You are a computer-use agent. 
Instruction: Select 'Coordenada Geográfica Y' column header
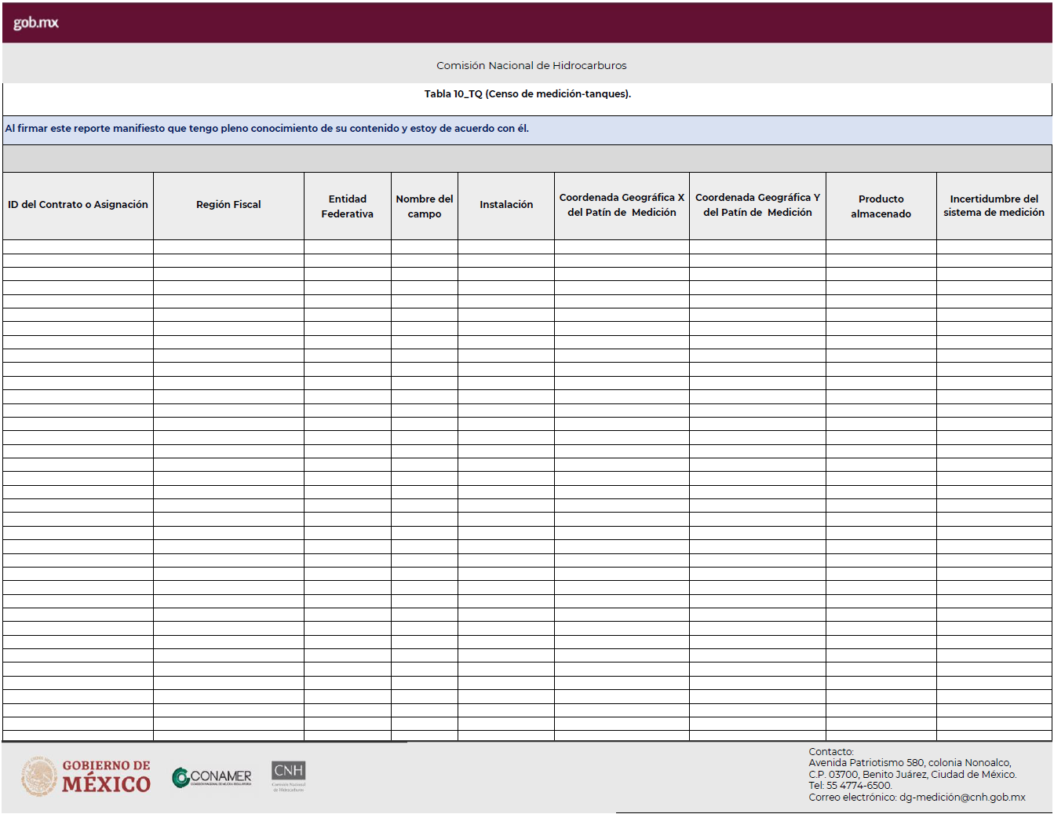coord(757,205)
